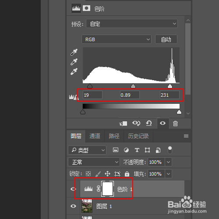Screen dimensions: 219x219
Task: Click the 色阶 1 levels thumbnail icon
Action: point(88,189)
